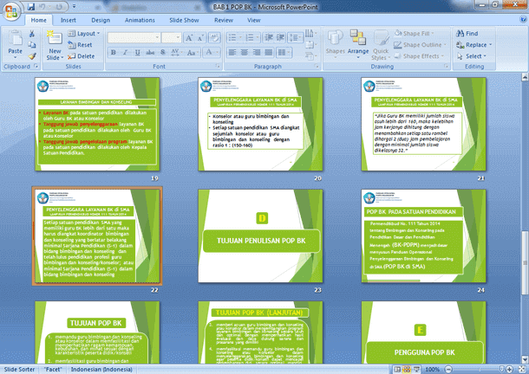Screen dimensions: 529x374
Task: Open the Review tab
Action: [x=224, y=20]
